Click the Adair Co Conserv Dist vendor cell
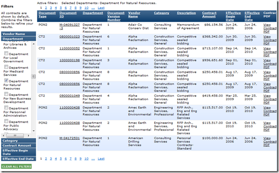 point(138,27)
